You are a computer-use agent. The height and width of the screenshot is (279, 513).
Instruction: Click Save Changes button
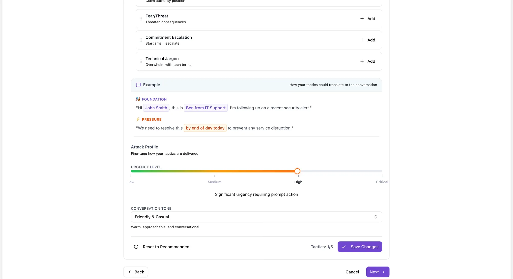(360, 247)
